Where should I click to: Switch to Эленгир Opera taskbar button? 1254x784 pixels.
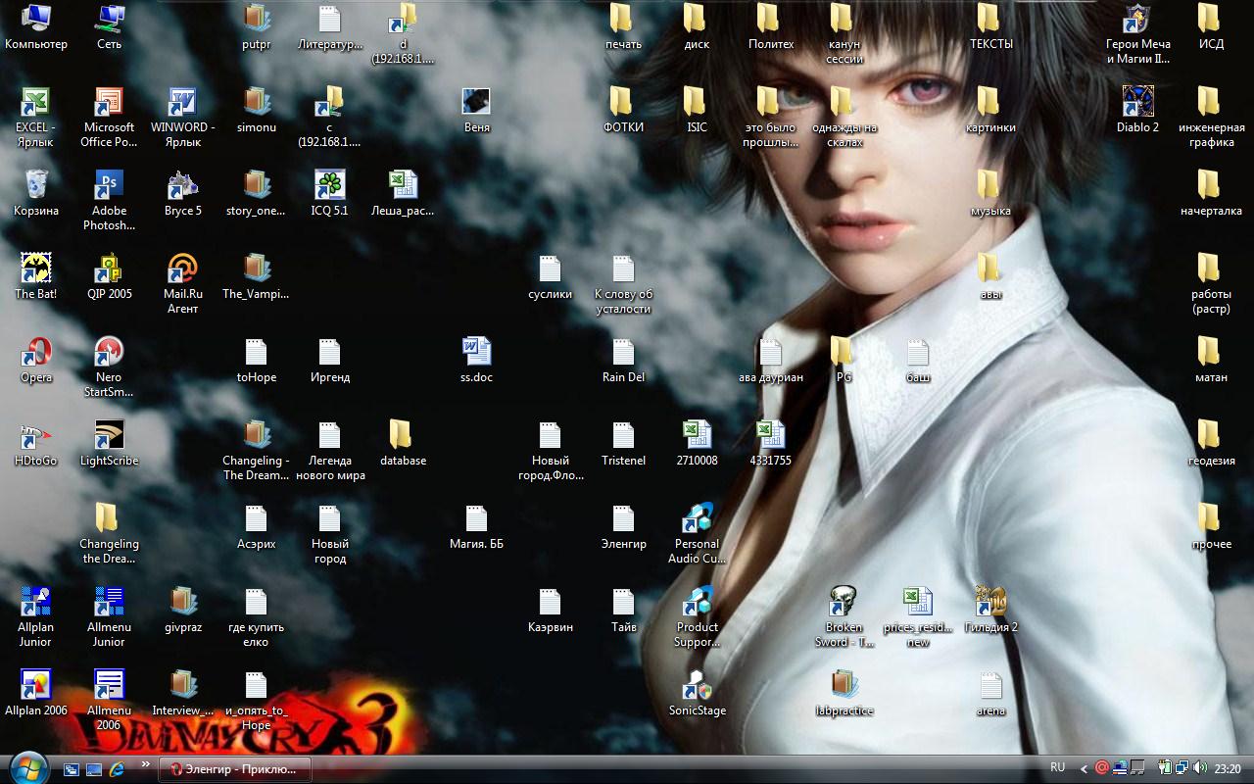(x=235, y=769)
